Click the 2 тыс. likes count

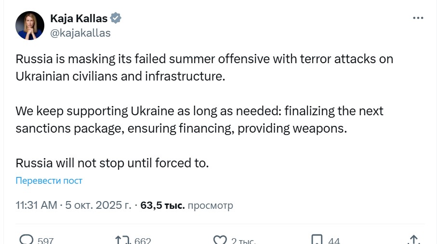[243, 241]
